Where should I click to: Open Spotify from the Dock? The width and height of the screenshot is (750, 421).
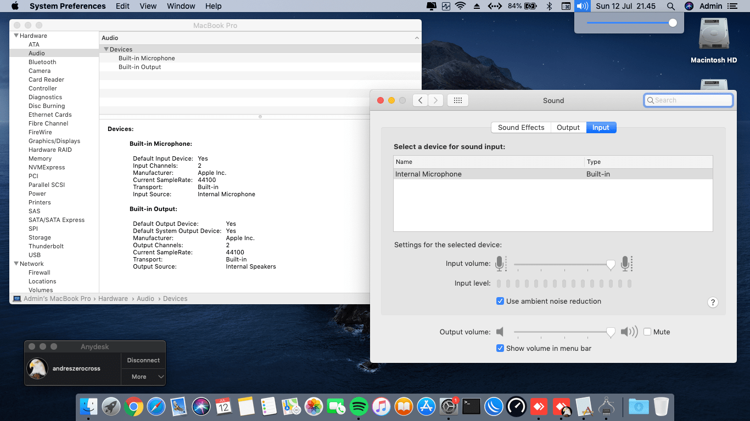(359, 406)
